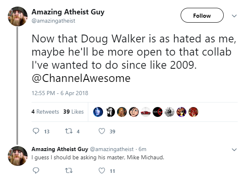The height and width of the screenshot is (177, 250).
Task: Open the 12:55 PM - 6 Apr 2018 timestamp
Action: [x=60, y=93]
